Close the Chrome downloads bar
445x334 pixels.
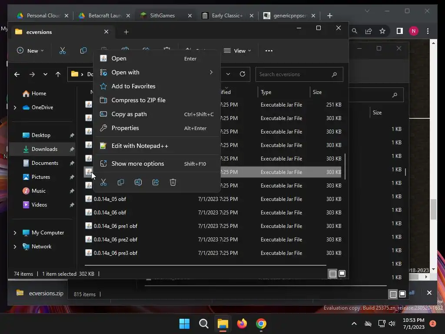tap(429, 293)
